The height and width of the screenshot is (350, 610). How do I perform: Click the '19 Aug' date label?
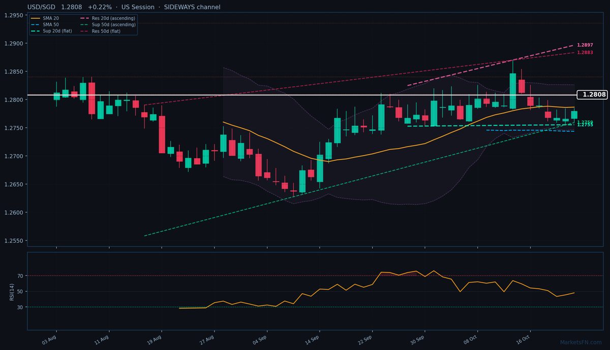[154, 339]
